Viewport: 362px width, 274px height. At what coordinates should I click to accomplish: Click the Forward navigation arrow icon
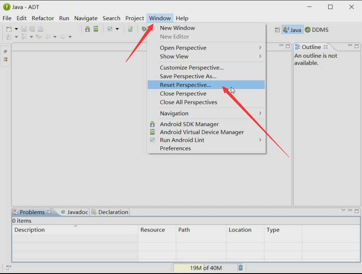point(63,37)
